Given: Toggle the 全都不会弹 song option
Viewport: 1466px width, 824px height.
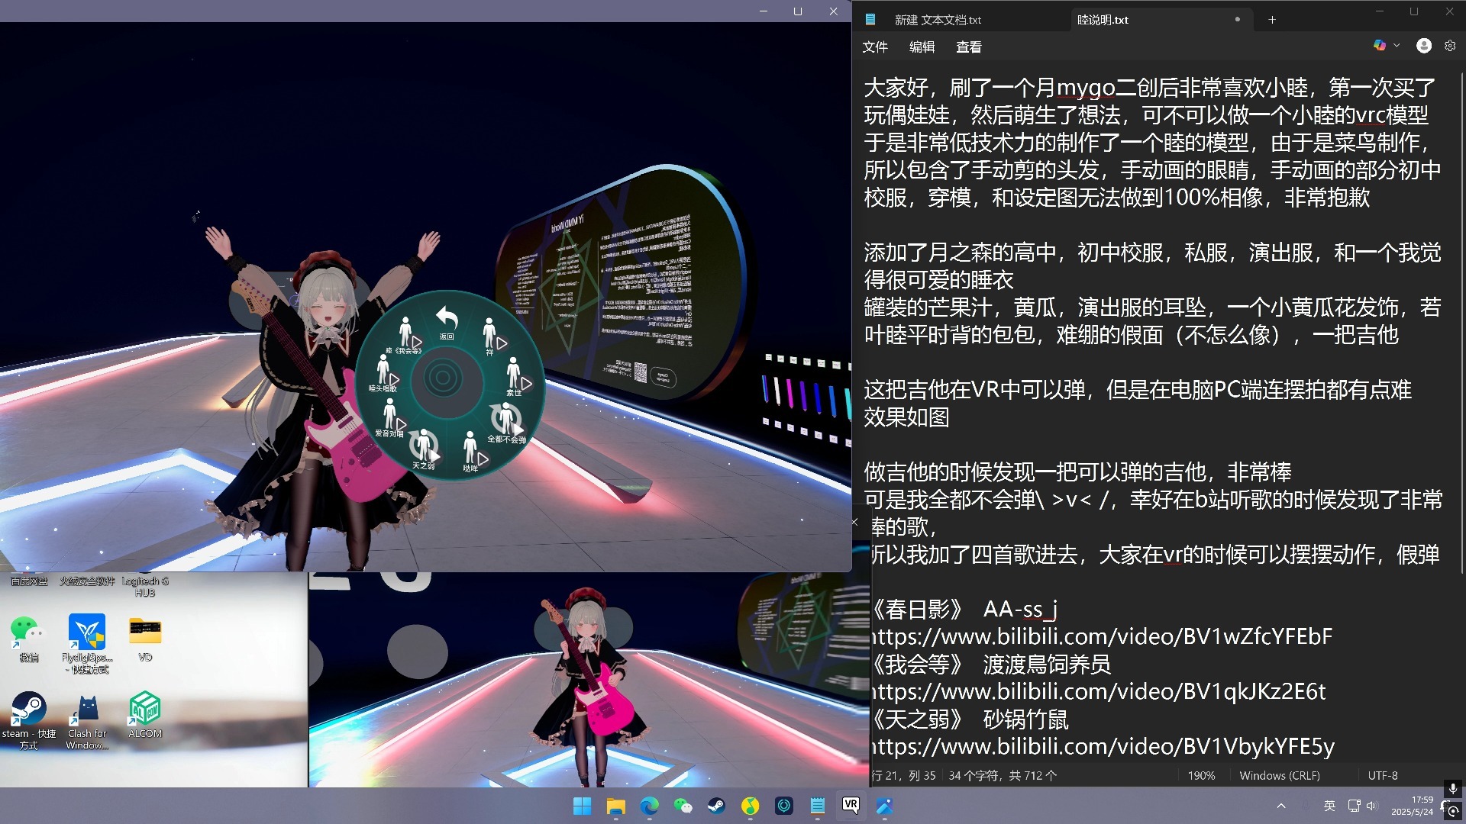Looking at the screenshot, I should (505, 422).
